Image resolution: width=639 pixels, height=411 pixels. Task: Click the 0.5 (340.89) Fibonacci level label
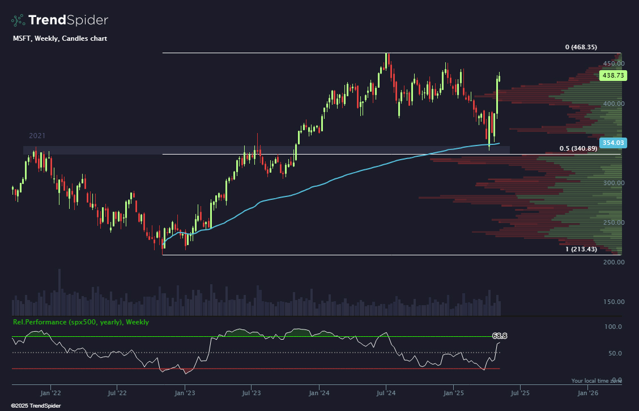(578, 148)
